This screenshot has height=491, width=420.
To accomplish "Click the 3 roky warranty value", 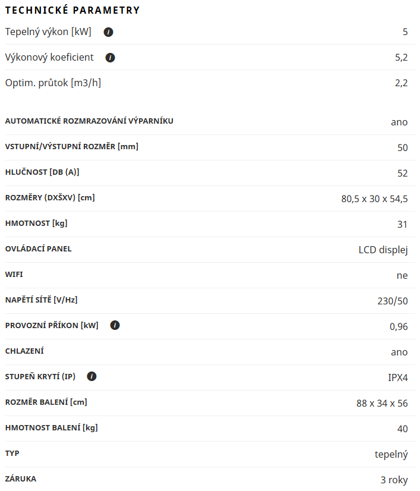I will [x=394, y=480].
